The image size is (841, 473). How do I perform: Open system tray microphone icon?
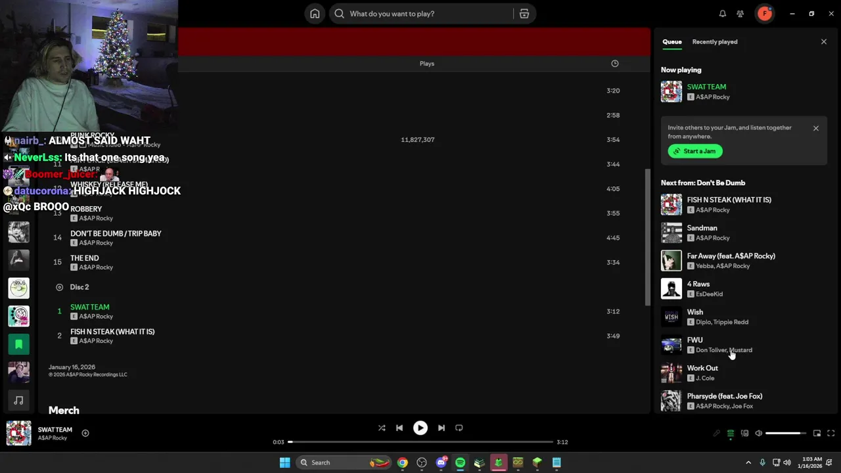point(762,462)
